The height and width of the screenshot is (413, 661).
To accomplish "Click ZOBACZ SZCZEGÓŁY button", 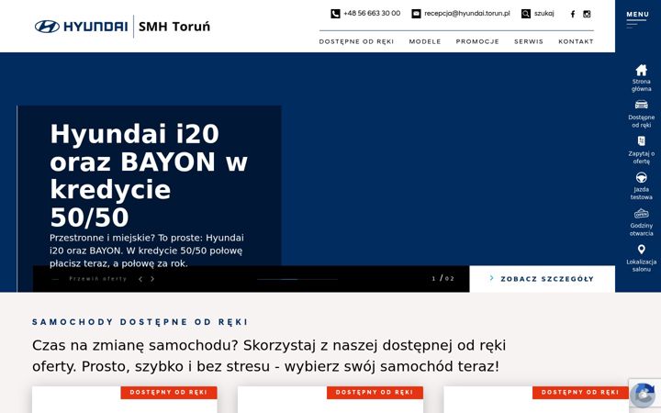I will 543,279.
